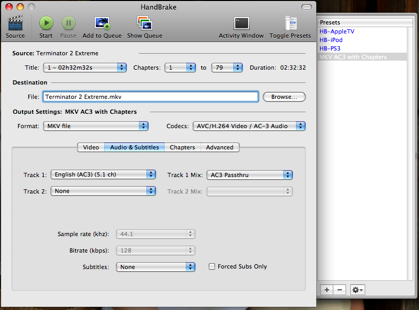The height and width of the screenshot is (310, 419).
Task: Minimize HandBrake with the yellow button
Action: point(20,7)
